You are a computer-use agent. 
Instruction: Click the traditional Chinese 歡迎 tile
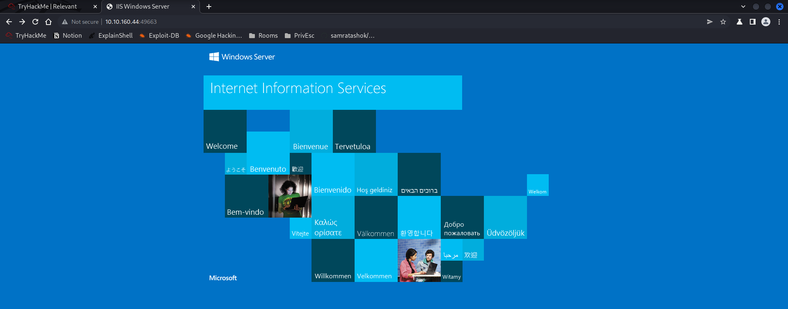[300, 164]
